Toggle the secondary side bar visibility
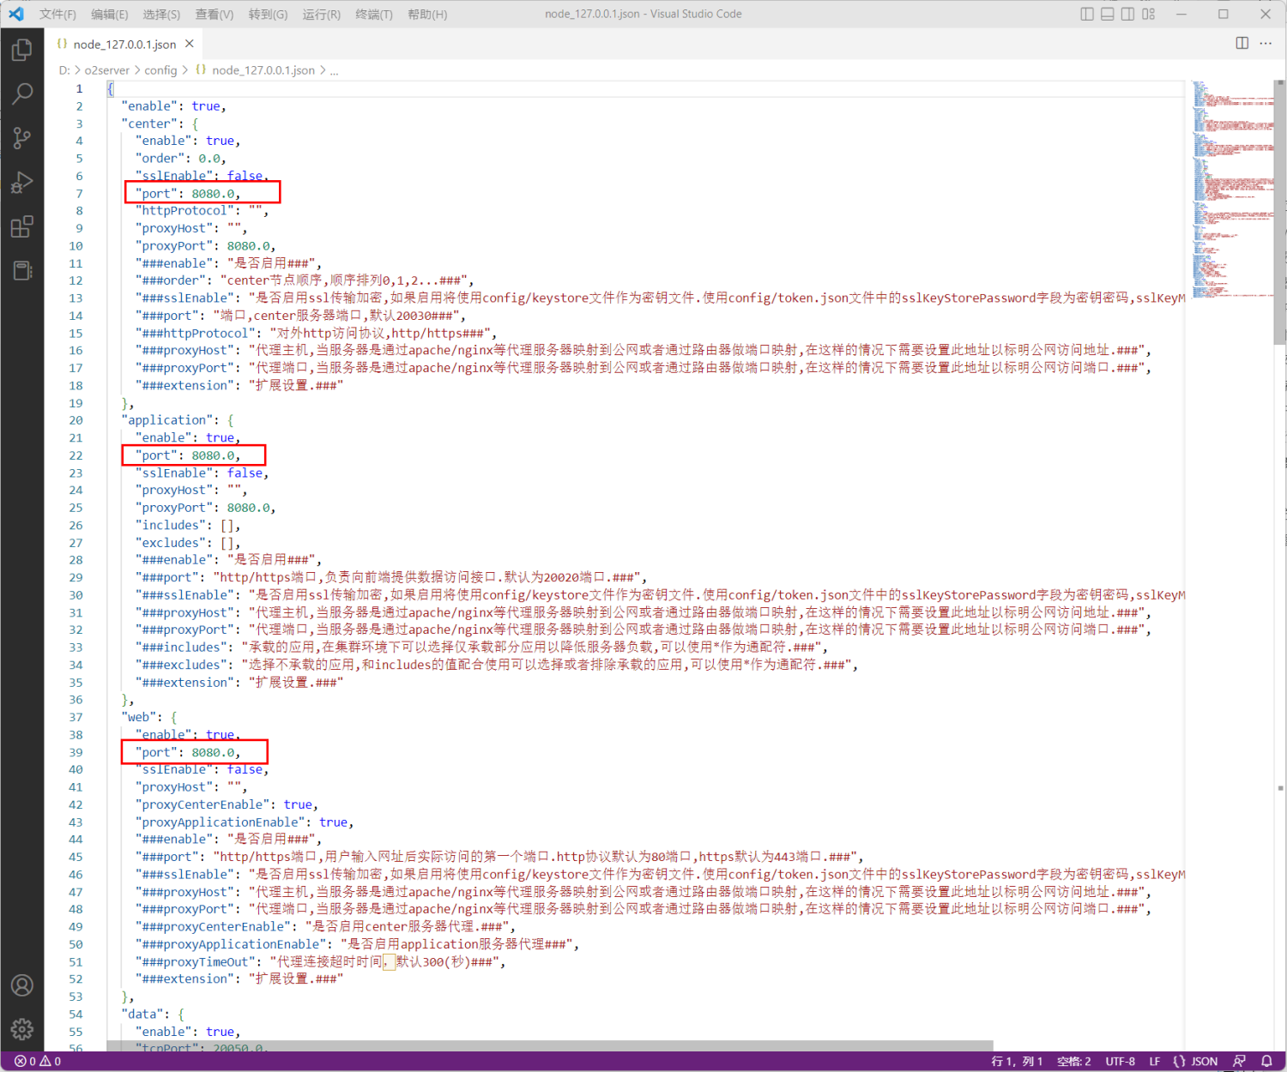The width and height of the screenshot is (1287, 1072). tap(1128, 14)
